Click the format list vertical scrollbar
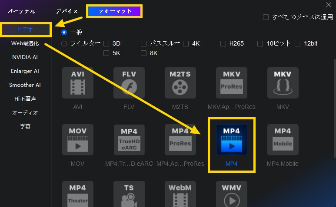Viewport: 336px width, 207px height. tap(335, 108)
